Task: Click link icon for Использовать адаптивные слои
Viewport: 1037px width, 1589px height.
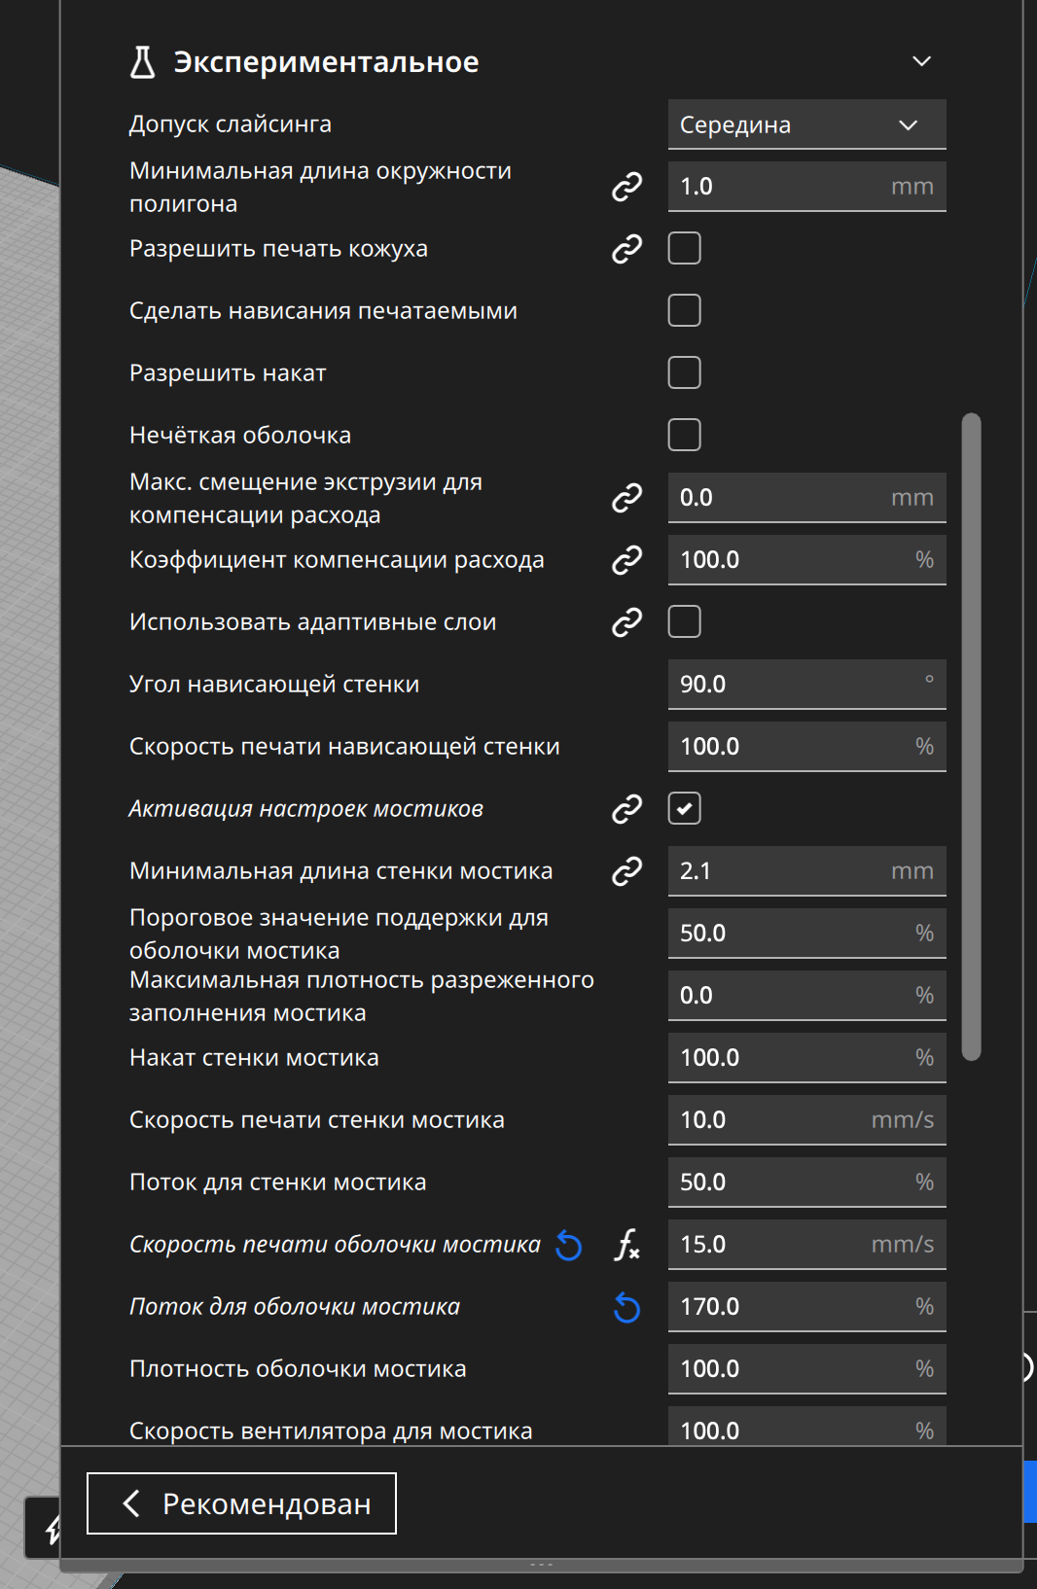Action: (626, 622)
